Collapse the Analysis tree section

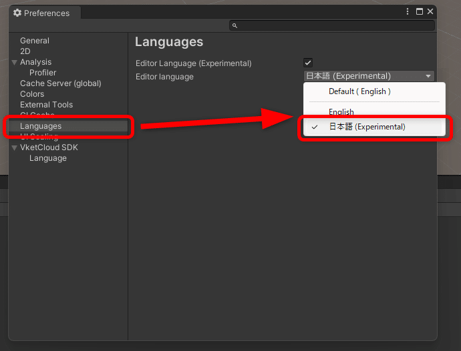tap(15, 62)
